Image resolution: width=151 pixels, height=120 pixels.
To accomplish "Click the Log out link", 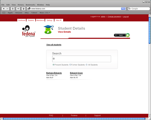I will pos(126,17).
